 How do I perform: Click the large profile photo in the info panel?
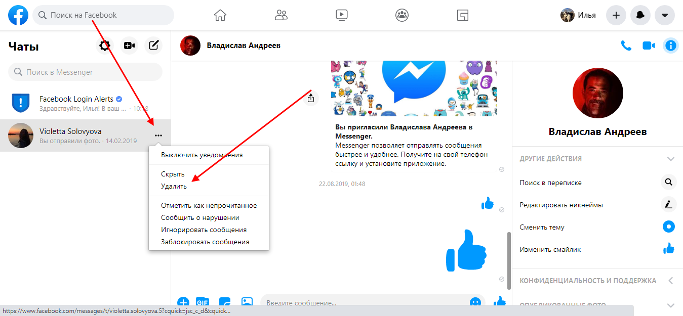pyautogui.click(x=597, y=93)
